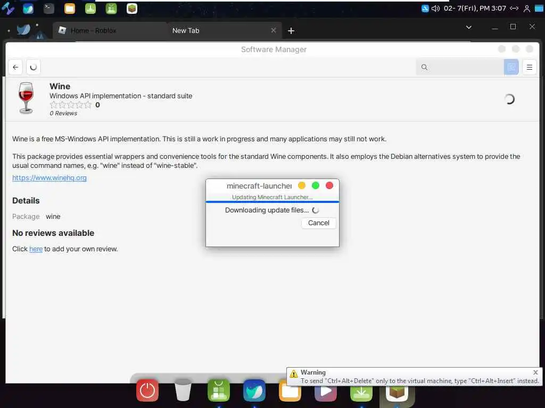Click the 'Wine' application title

tap(60, 87)
